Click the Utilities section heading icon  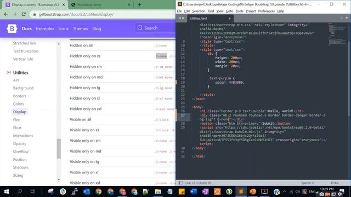click(x=9, y=73)
